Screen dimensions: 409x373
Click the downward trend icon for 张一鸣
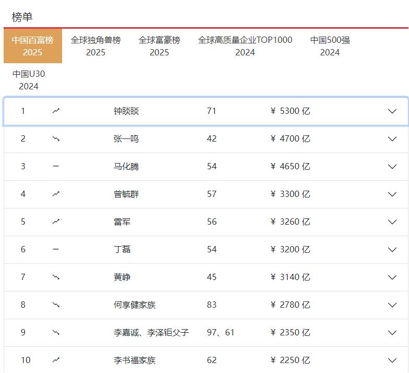tap(56, 138)
